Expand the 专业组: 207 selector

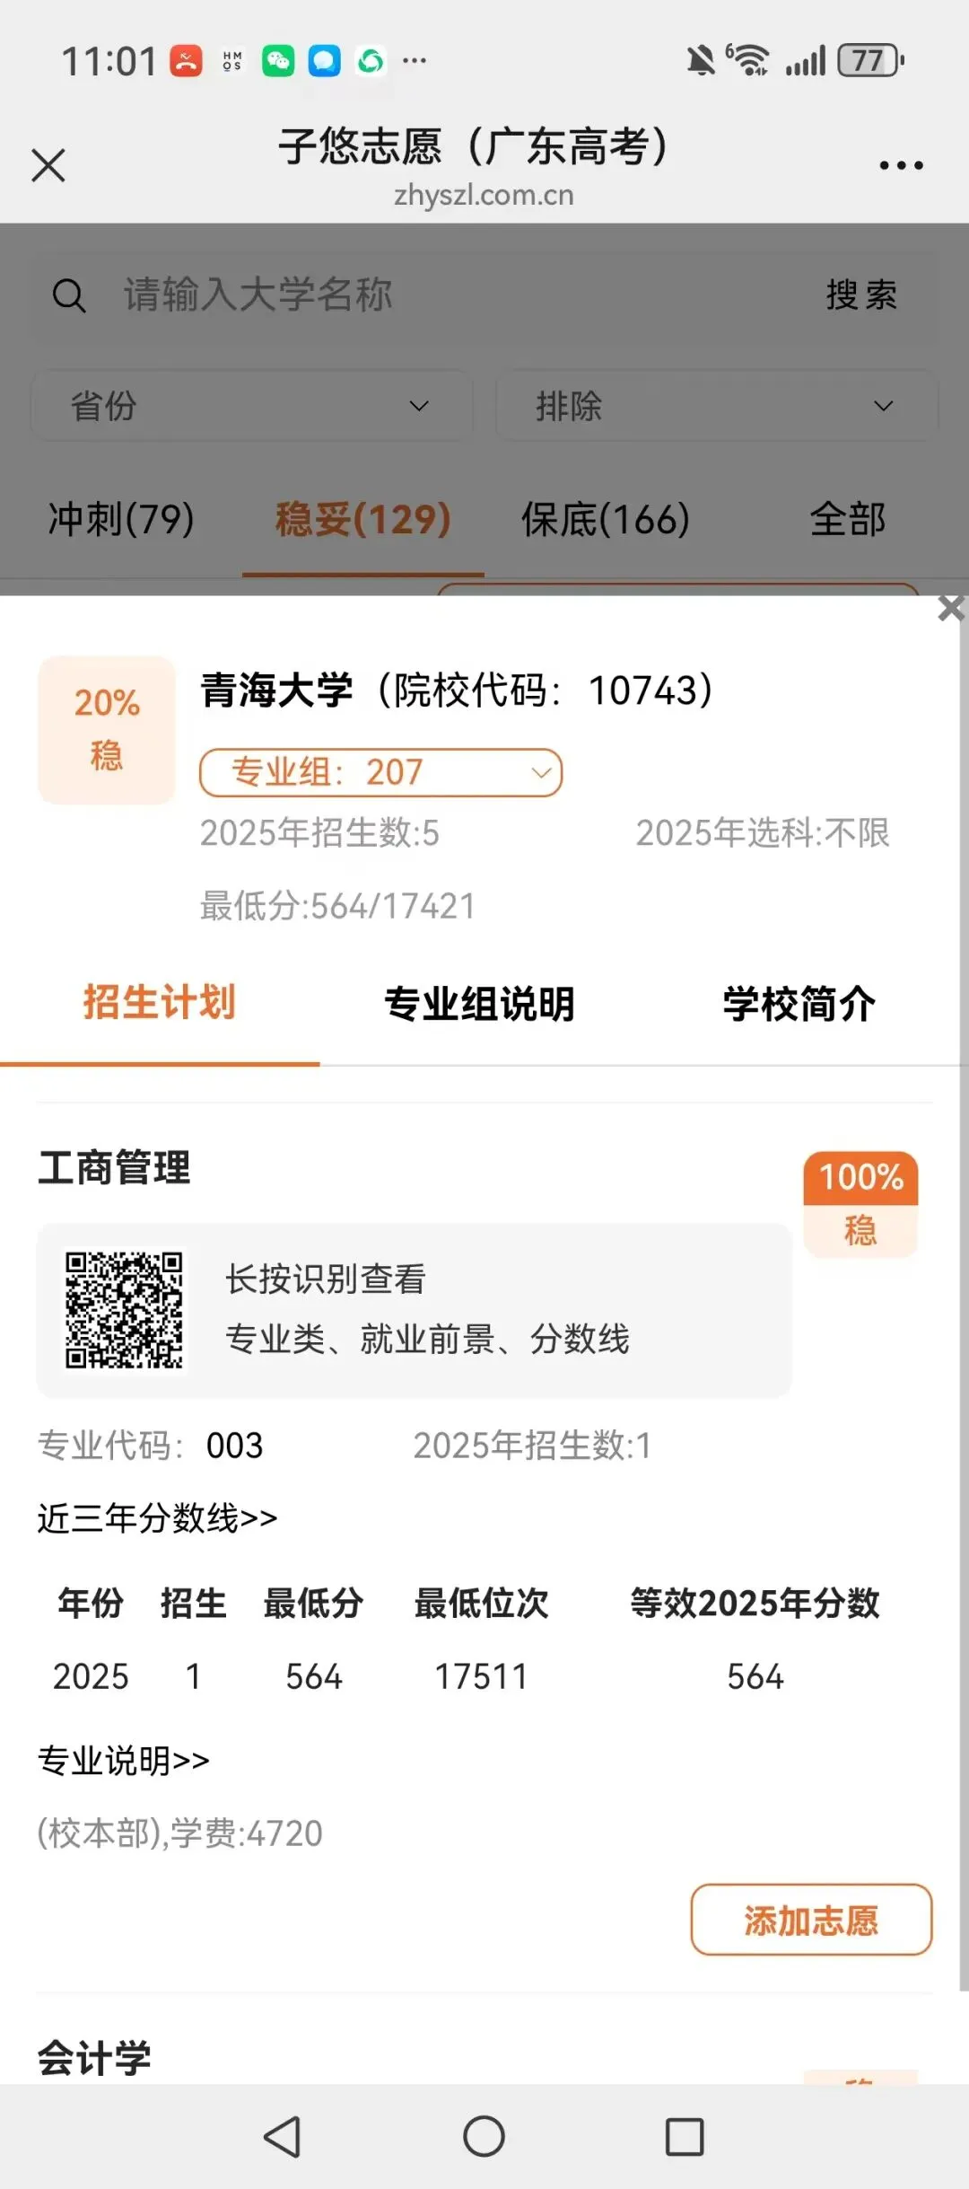coord(380,772)
